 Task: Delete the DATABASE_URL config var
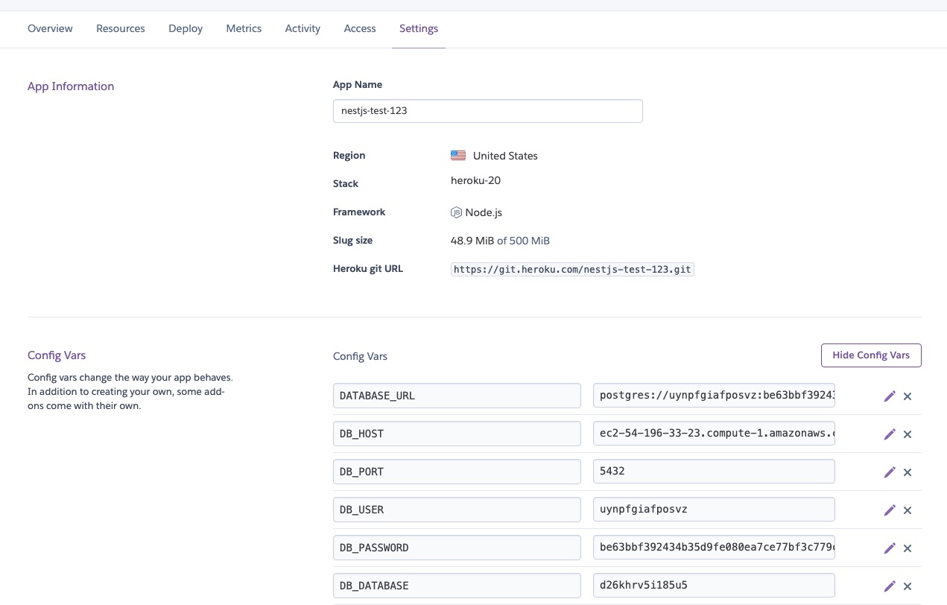coord(908,396)
